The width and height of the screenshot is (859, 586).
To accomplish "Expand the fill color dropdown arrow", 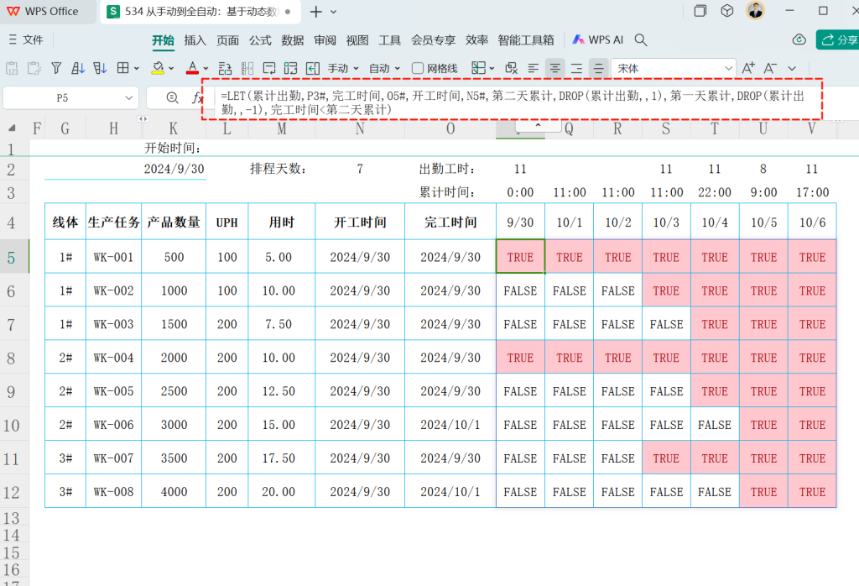I will coord(171,69).
